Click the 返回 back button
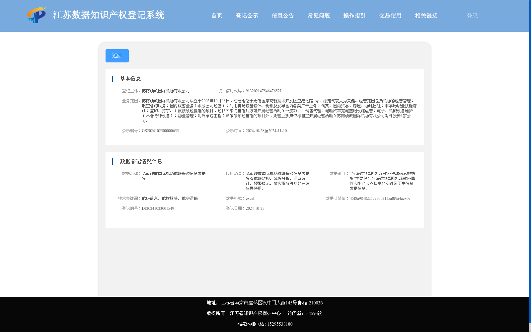The height and width of the screenshot is (332, 531). pyautogui.click(x=117, y=56)
